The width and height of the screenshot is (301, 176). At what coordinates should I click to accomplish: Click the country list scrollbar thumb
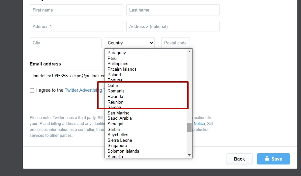point(189,127)
